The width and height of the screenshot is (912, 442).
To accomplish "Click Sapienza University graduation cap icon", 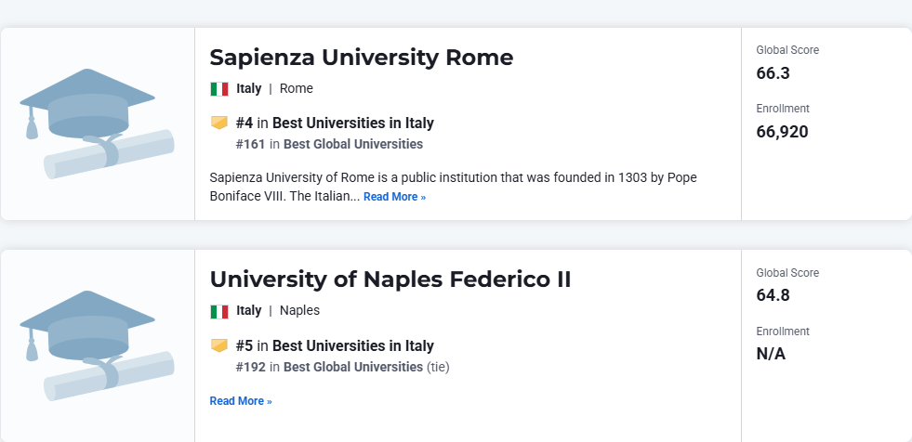I will 97,123.
